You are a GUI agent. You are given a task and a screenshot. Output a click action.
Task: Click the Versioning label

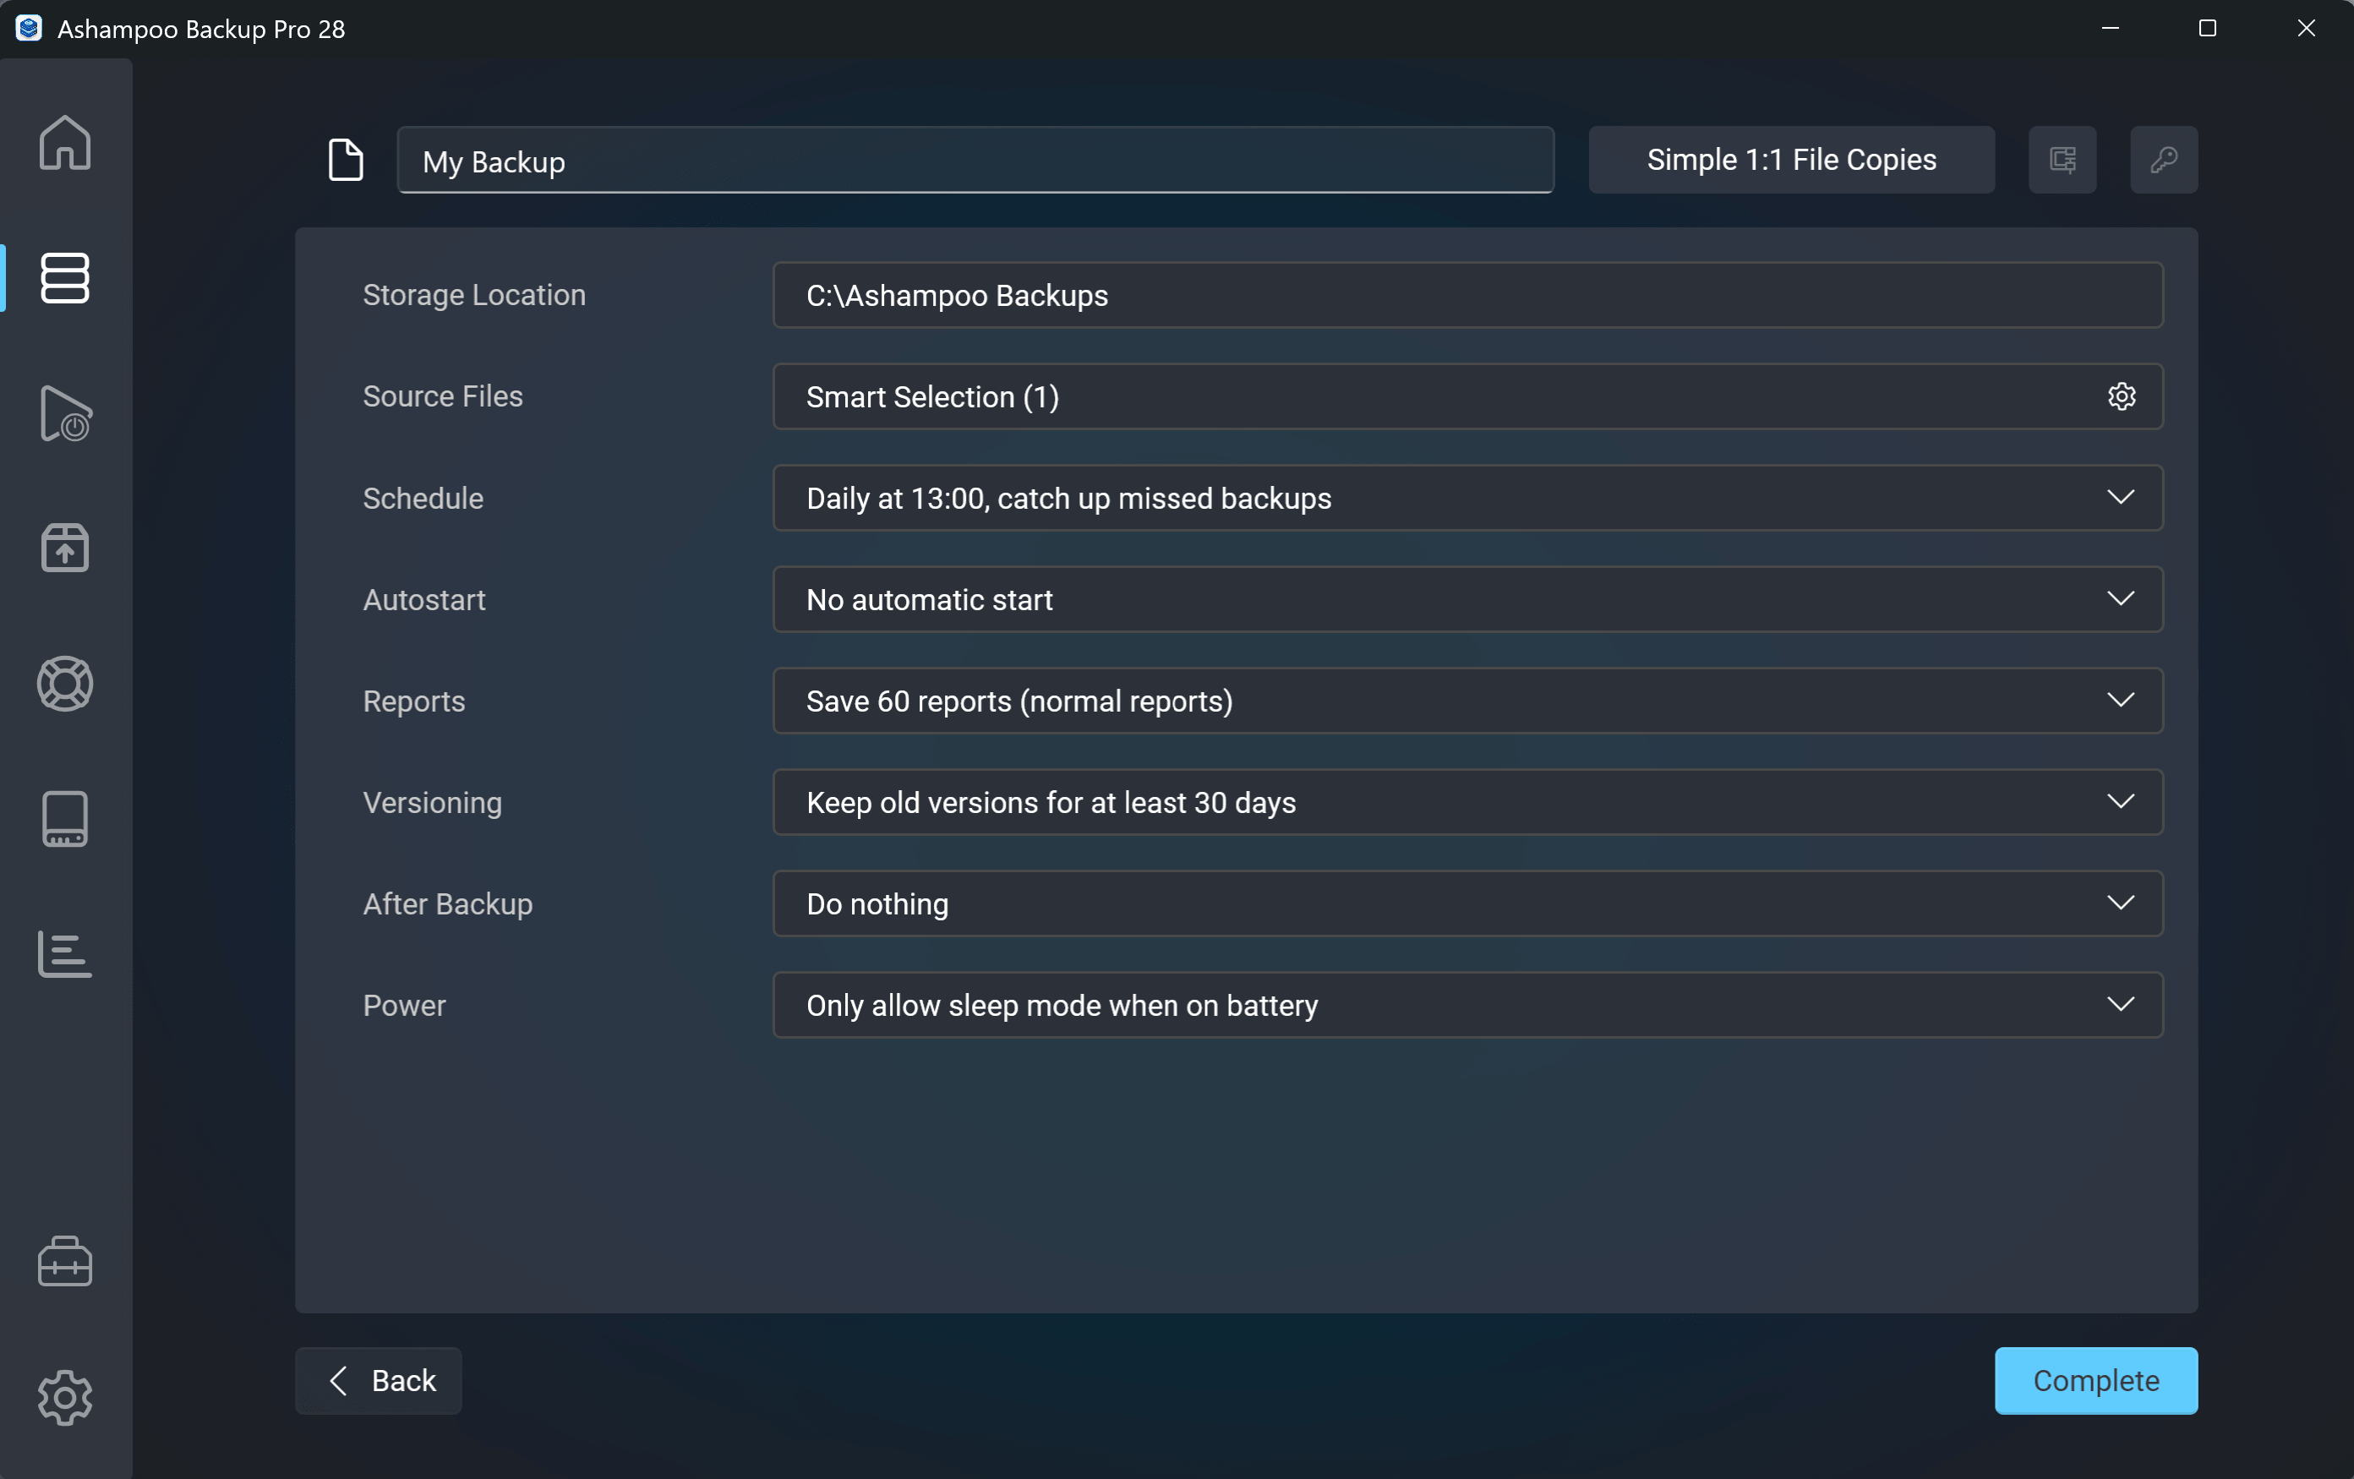click(432, 803)
